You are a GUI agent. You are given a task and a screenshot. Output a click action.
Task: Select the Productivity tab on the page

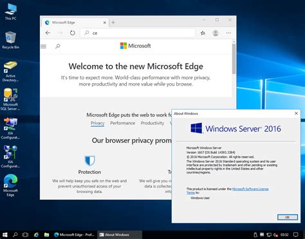tap(152, 123)
